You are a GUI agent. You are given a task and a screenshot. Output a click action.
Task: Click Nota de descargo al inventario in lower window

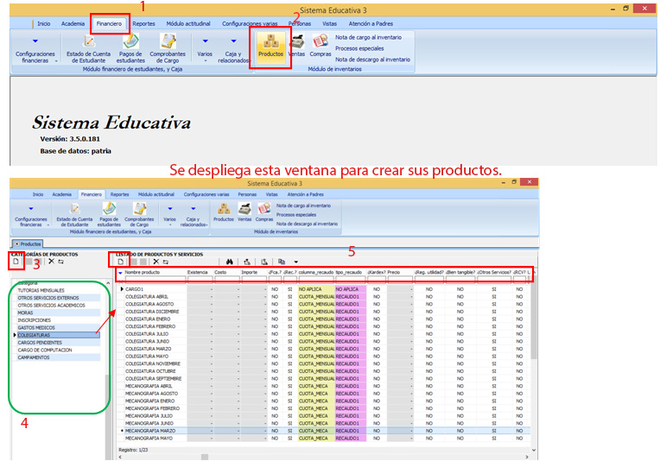point(307,224)
